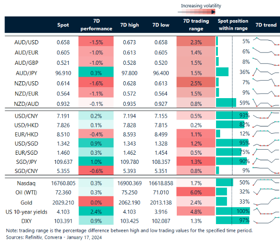The height and width of the screenshot is (241, 280).
Task: Click the DXY 7D trend sparkline
Action: tap(265, 221)
